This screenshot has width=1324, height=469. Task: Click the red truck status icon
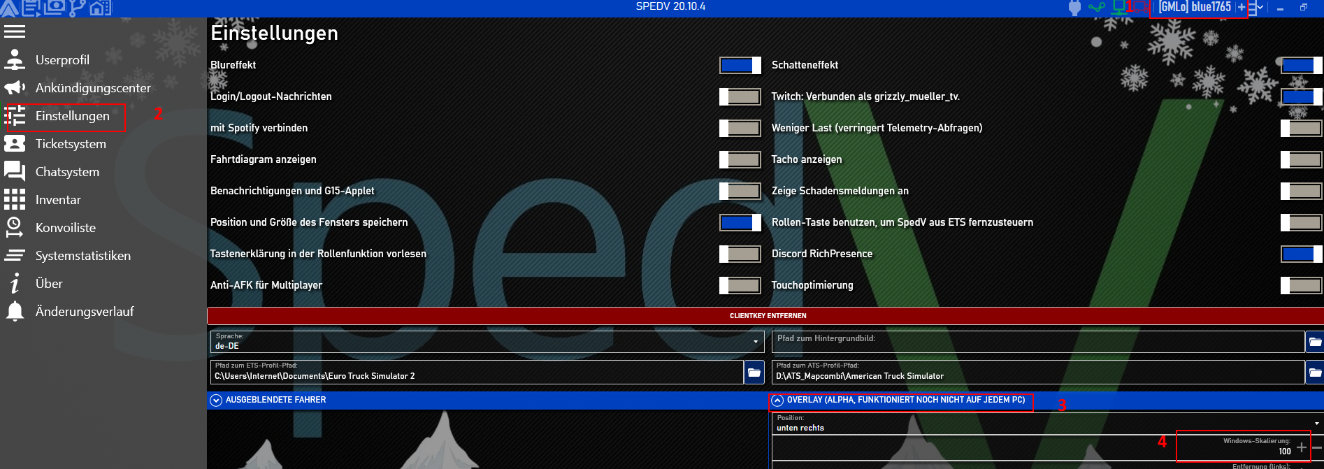coord(1141,8)
